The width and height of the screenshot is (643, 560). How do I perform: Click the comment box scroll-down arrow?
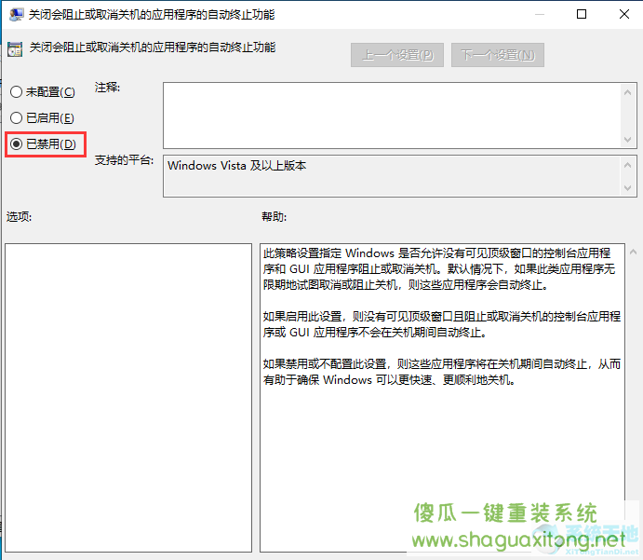tap(627, 140)
